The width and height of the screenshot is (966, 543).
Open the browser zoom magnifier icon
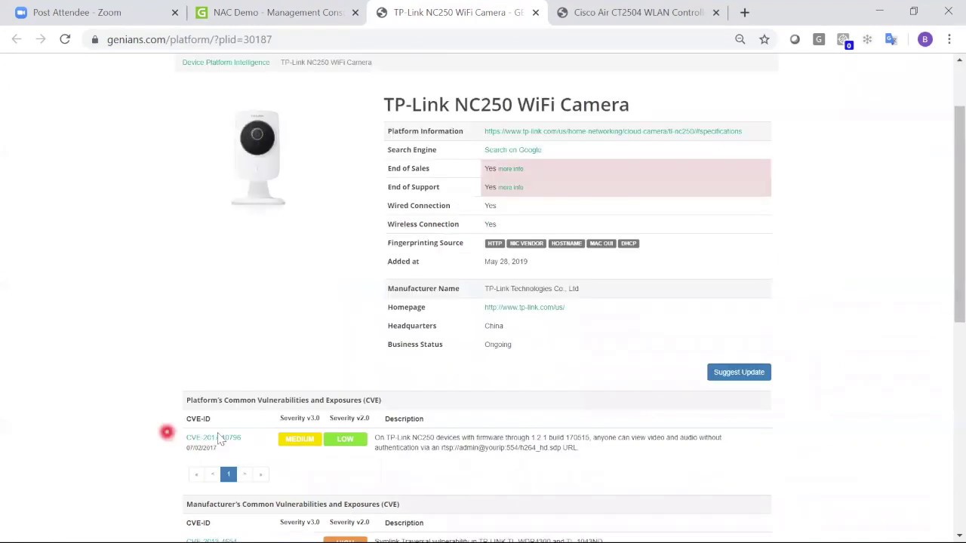740,39
